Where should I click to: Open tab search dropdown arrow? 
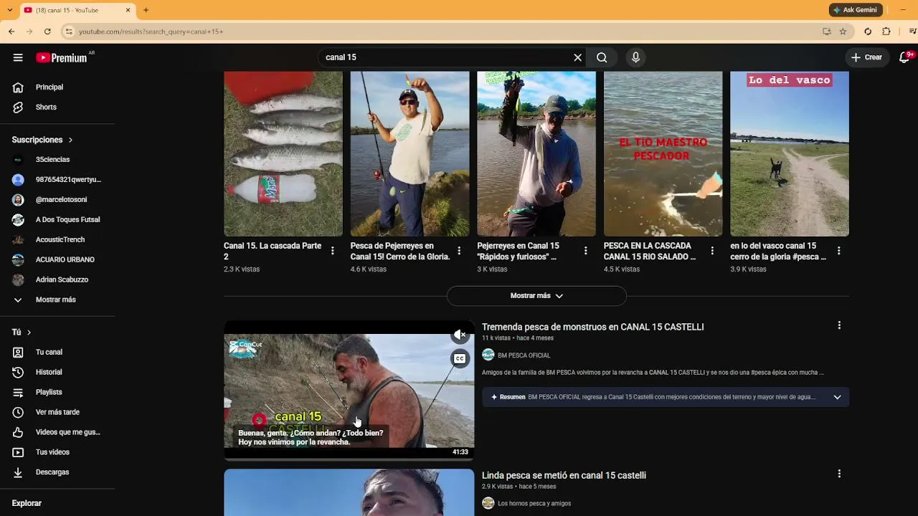(11, 10)
